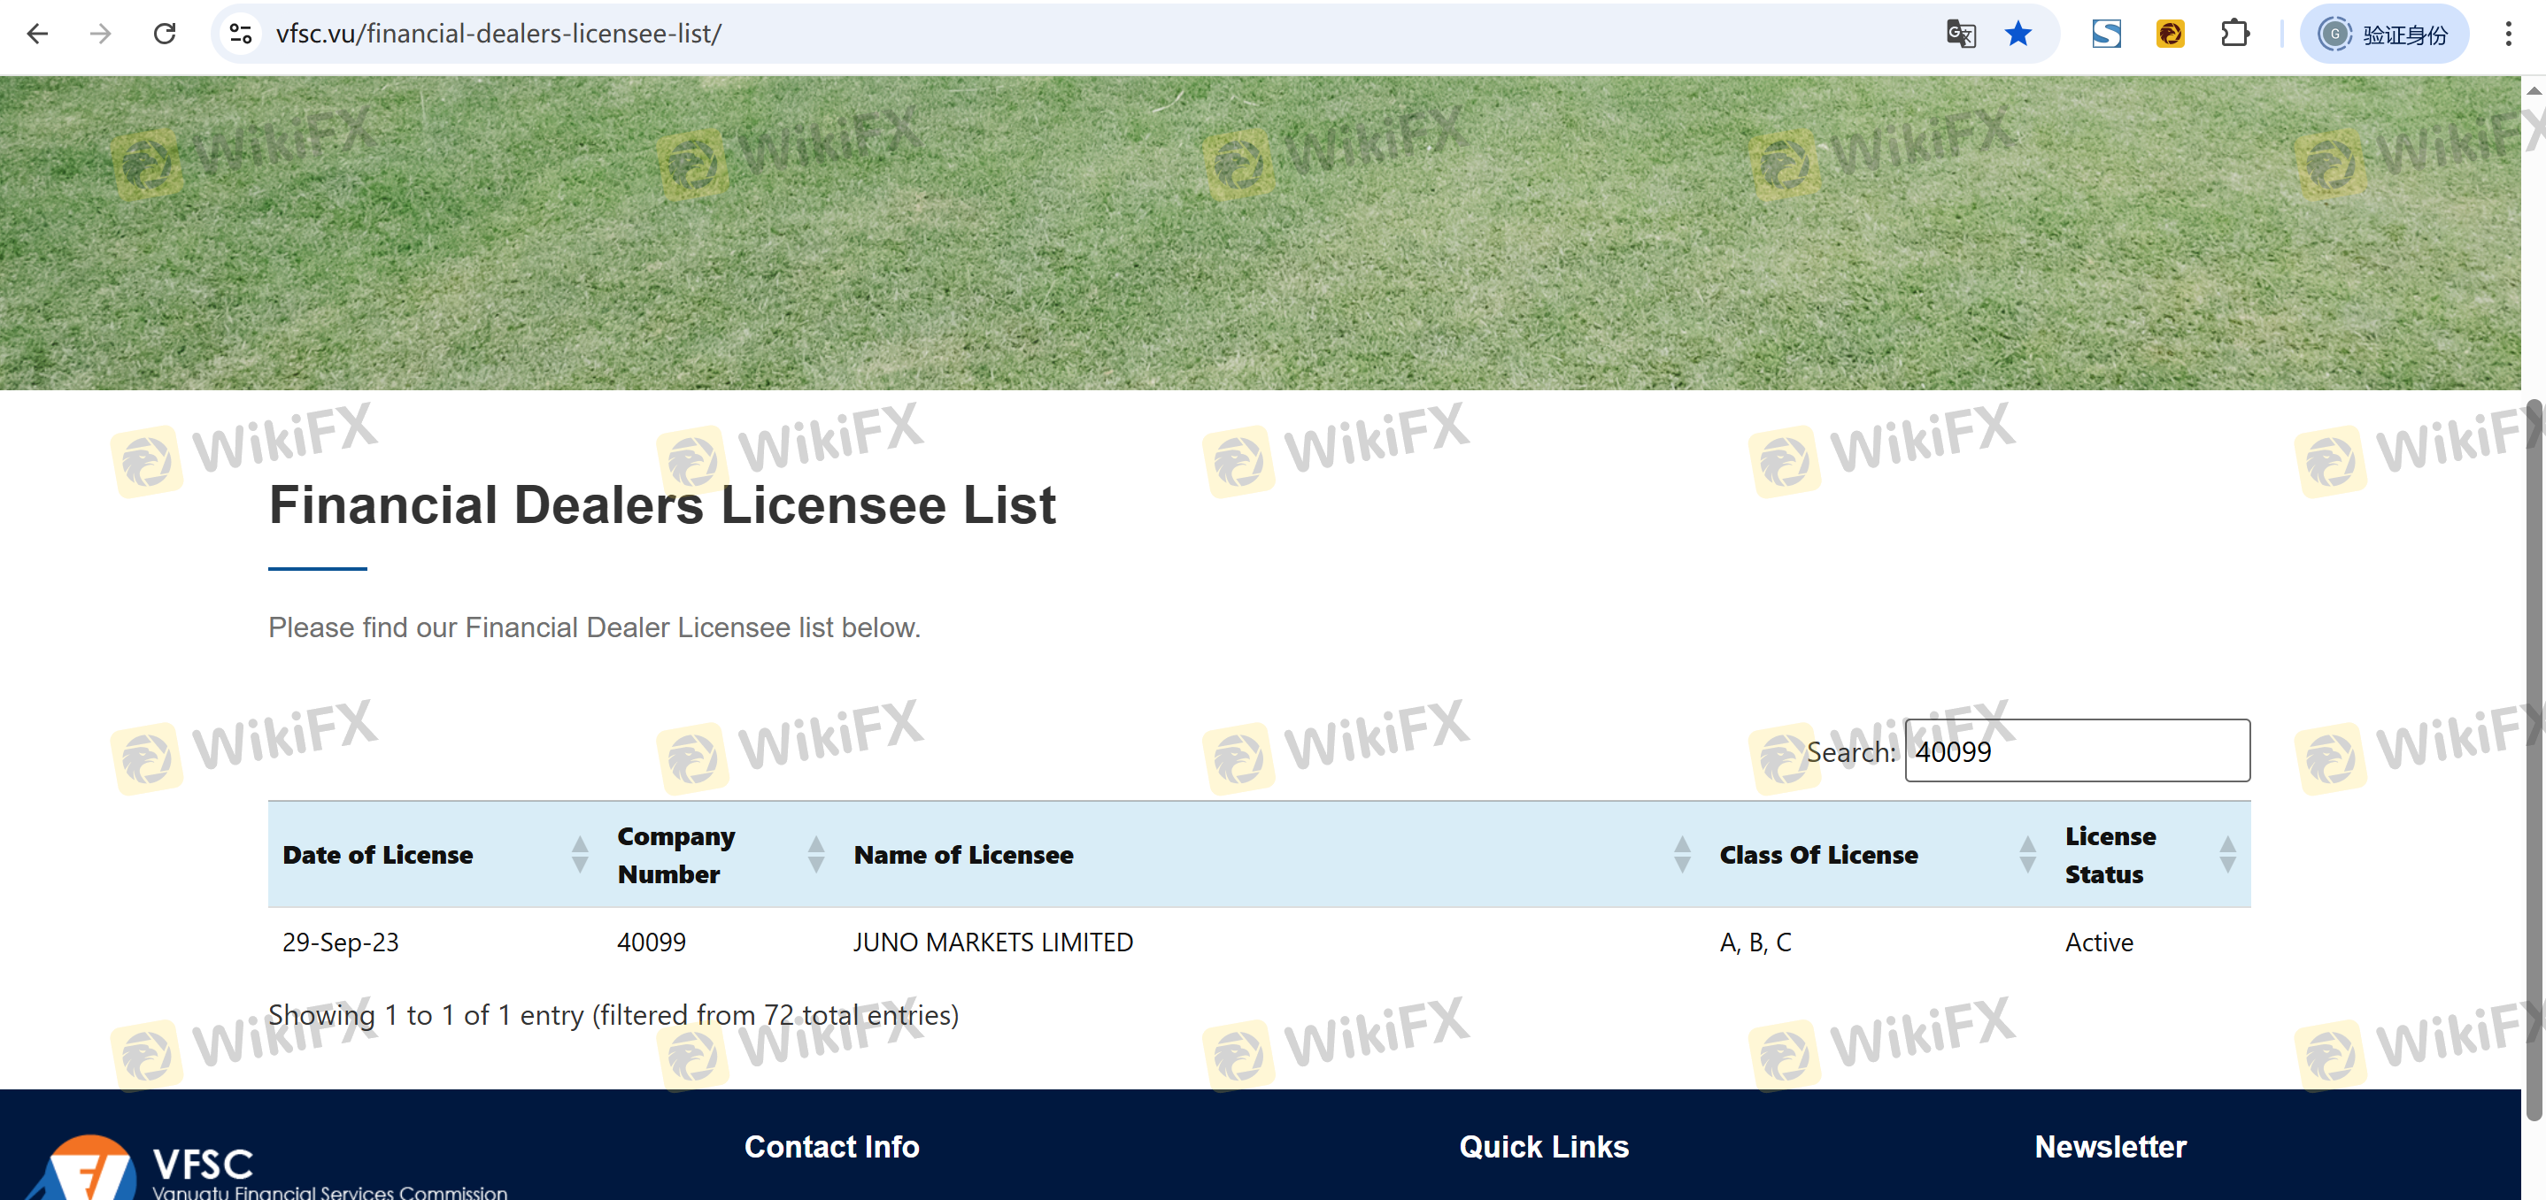Open site information icon in address bar

click(240, 34)
